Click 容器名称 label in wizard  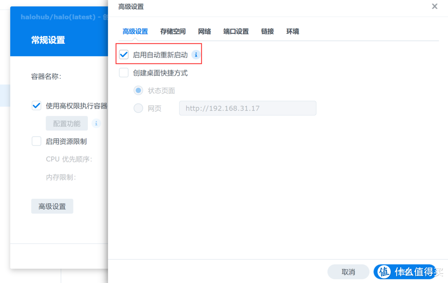pos(46,77)
